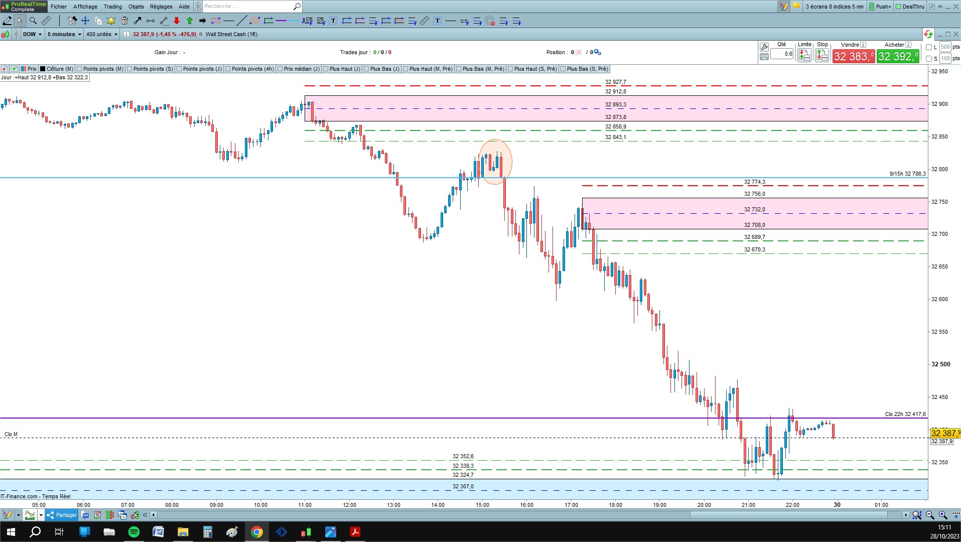
Task: Open the Affichage menu
Action: click(85, 7)
